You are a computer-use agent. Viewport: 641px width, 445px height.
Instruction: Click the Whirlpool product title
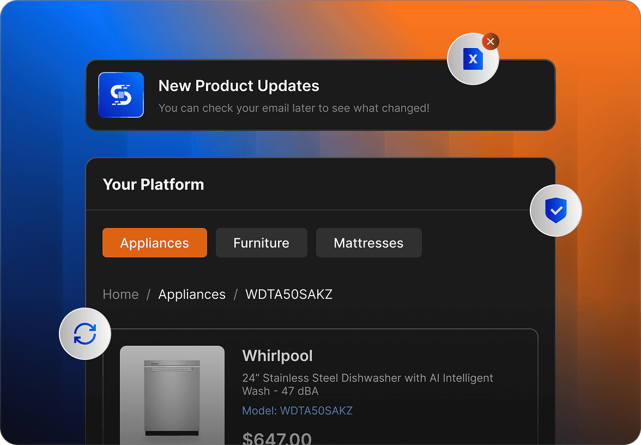point(277,356)
